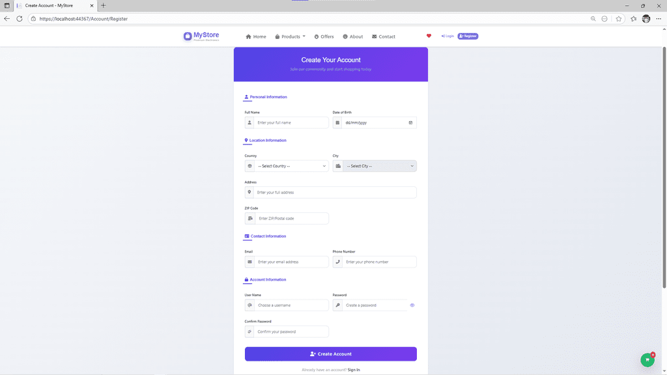Click the browser address bar URL
Viewport: 667px width, 375px height.
point(83,19)
